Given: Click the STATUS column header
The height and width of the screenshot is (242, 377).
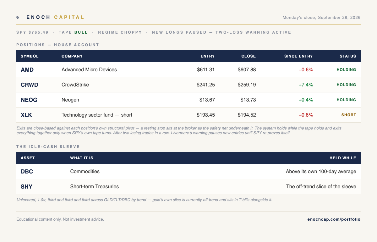Looking at the screenshot, I should pyautogui.click(x=348, y=56).
